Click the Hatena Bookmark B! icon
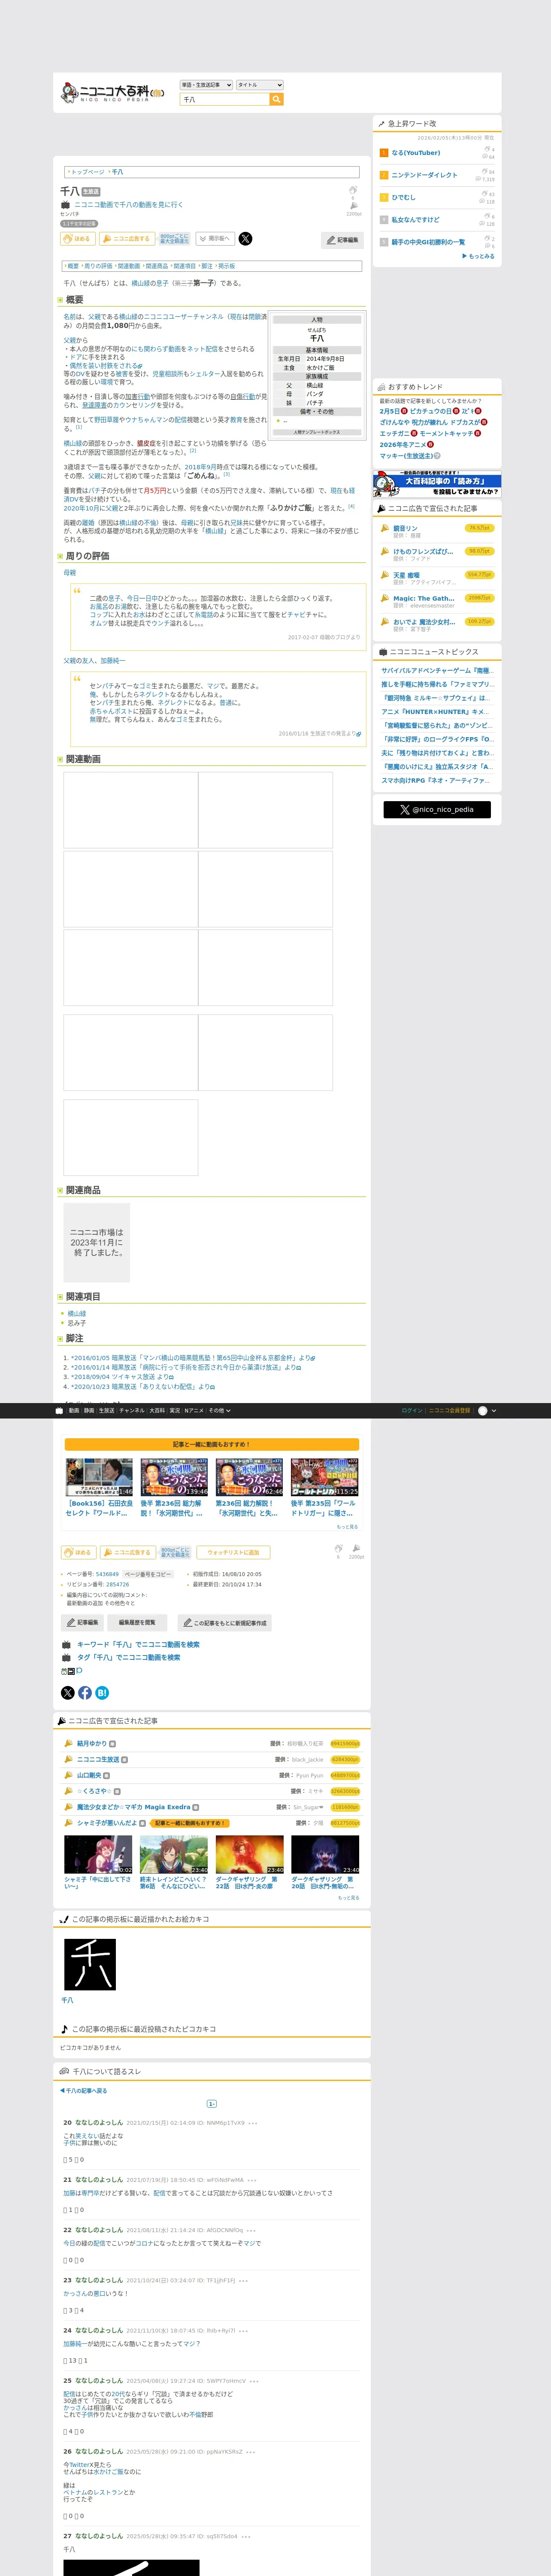Viewport: 551px width, 2576px height. tap(102, 1693)
